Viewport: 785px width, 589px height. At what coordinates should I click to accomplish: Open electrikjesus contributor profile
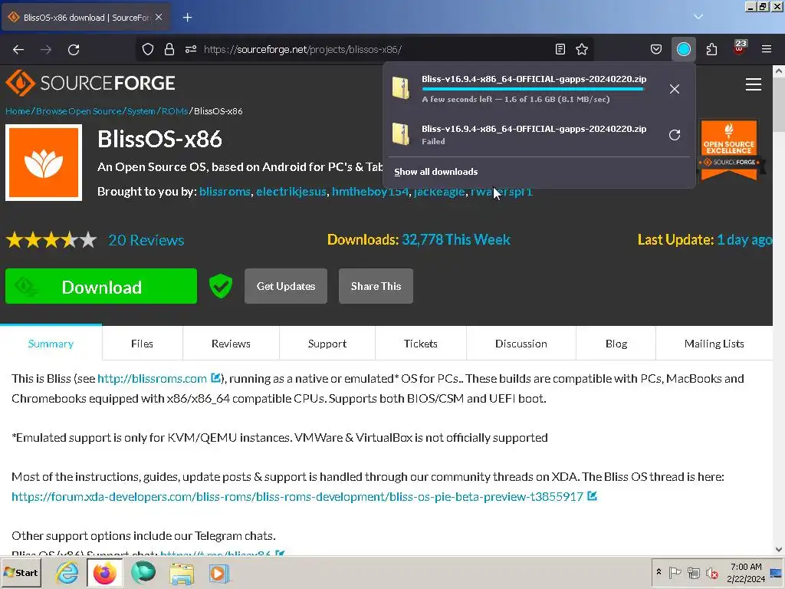click(291, 191)
